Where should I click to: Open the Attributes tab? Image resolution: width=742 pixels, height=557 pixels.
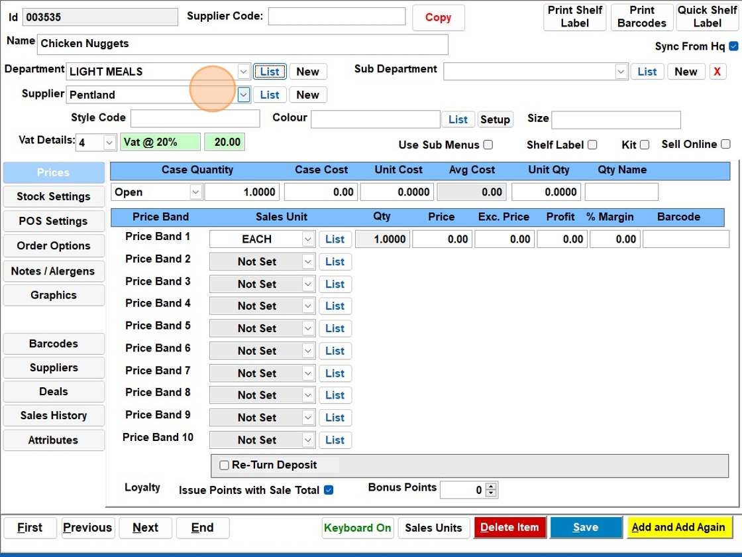point(54,440)
